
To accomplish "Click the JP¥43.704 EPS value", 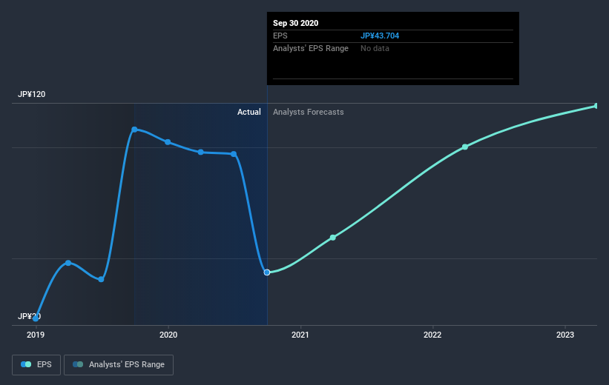I will click(x=380, y=36).
